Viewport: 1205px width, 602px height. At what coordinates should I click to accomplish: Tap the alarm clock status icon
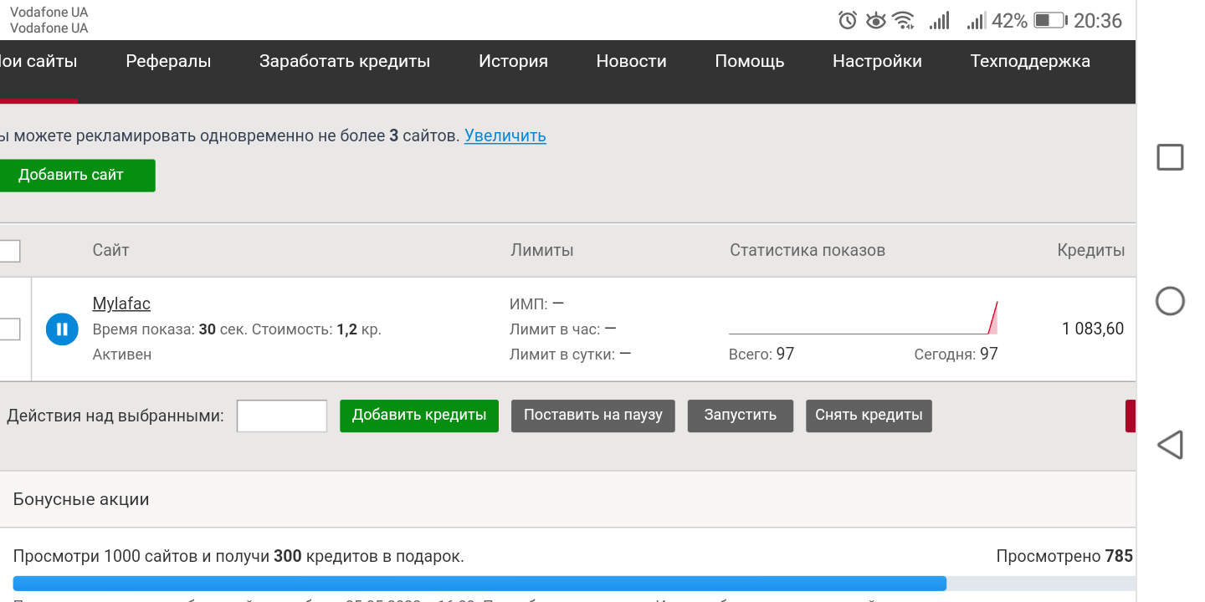tap(848, 21)
